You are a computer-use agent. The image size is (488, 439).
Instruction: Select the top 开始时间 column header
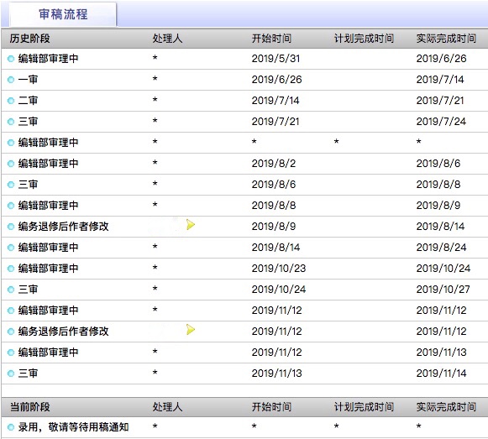(271, 39)
